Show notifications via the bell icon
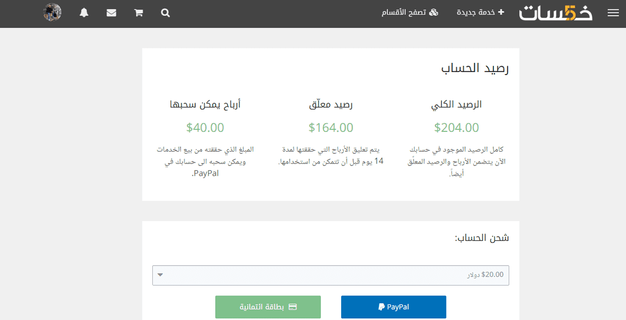 (84, 13)
